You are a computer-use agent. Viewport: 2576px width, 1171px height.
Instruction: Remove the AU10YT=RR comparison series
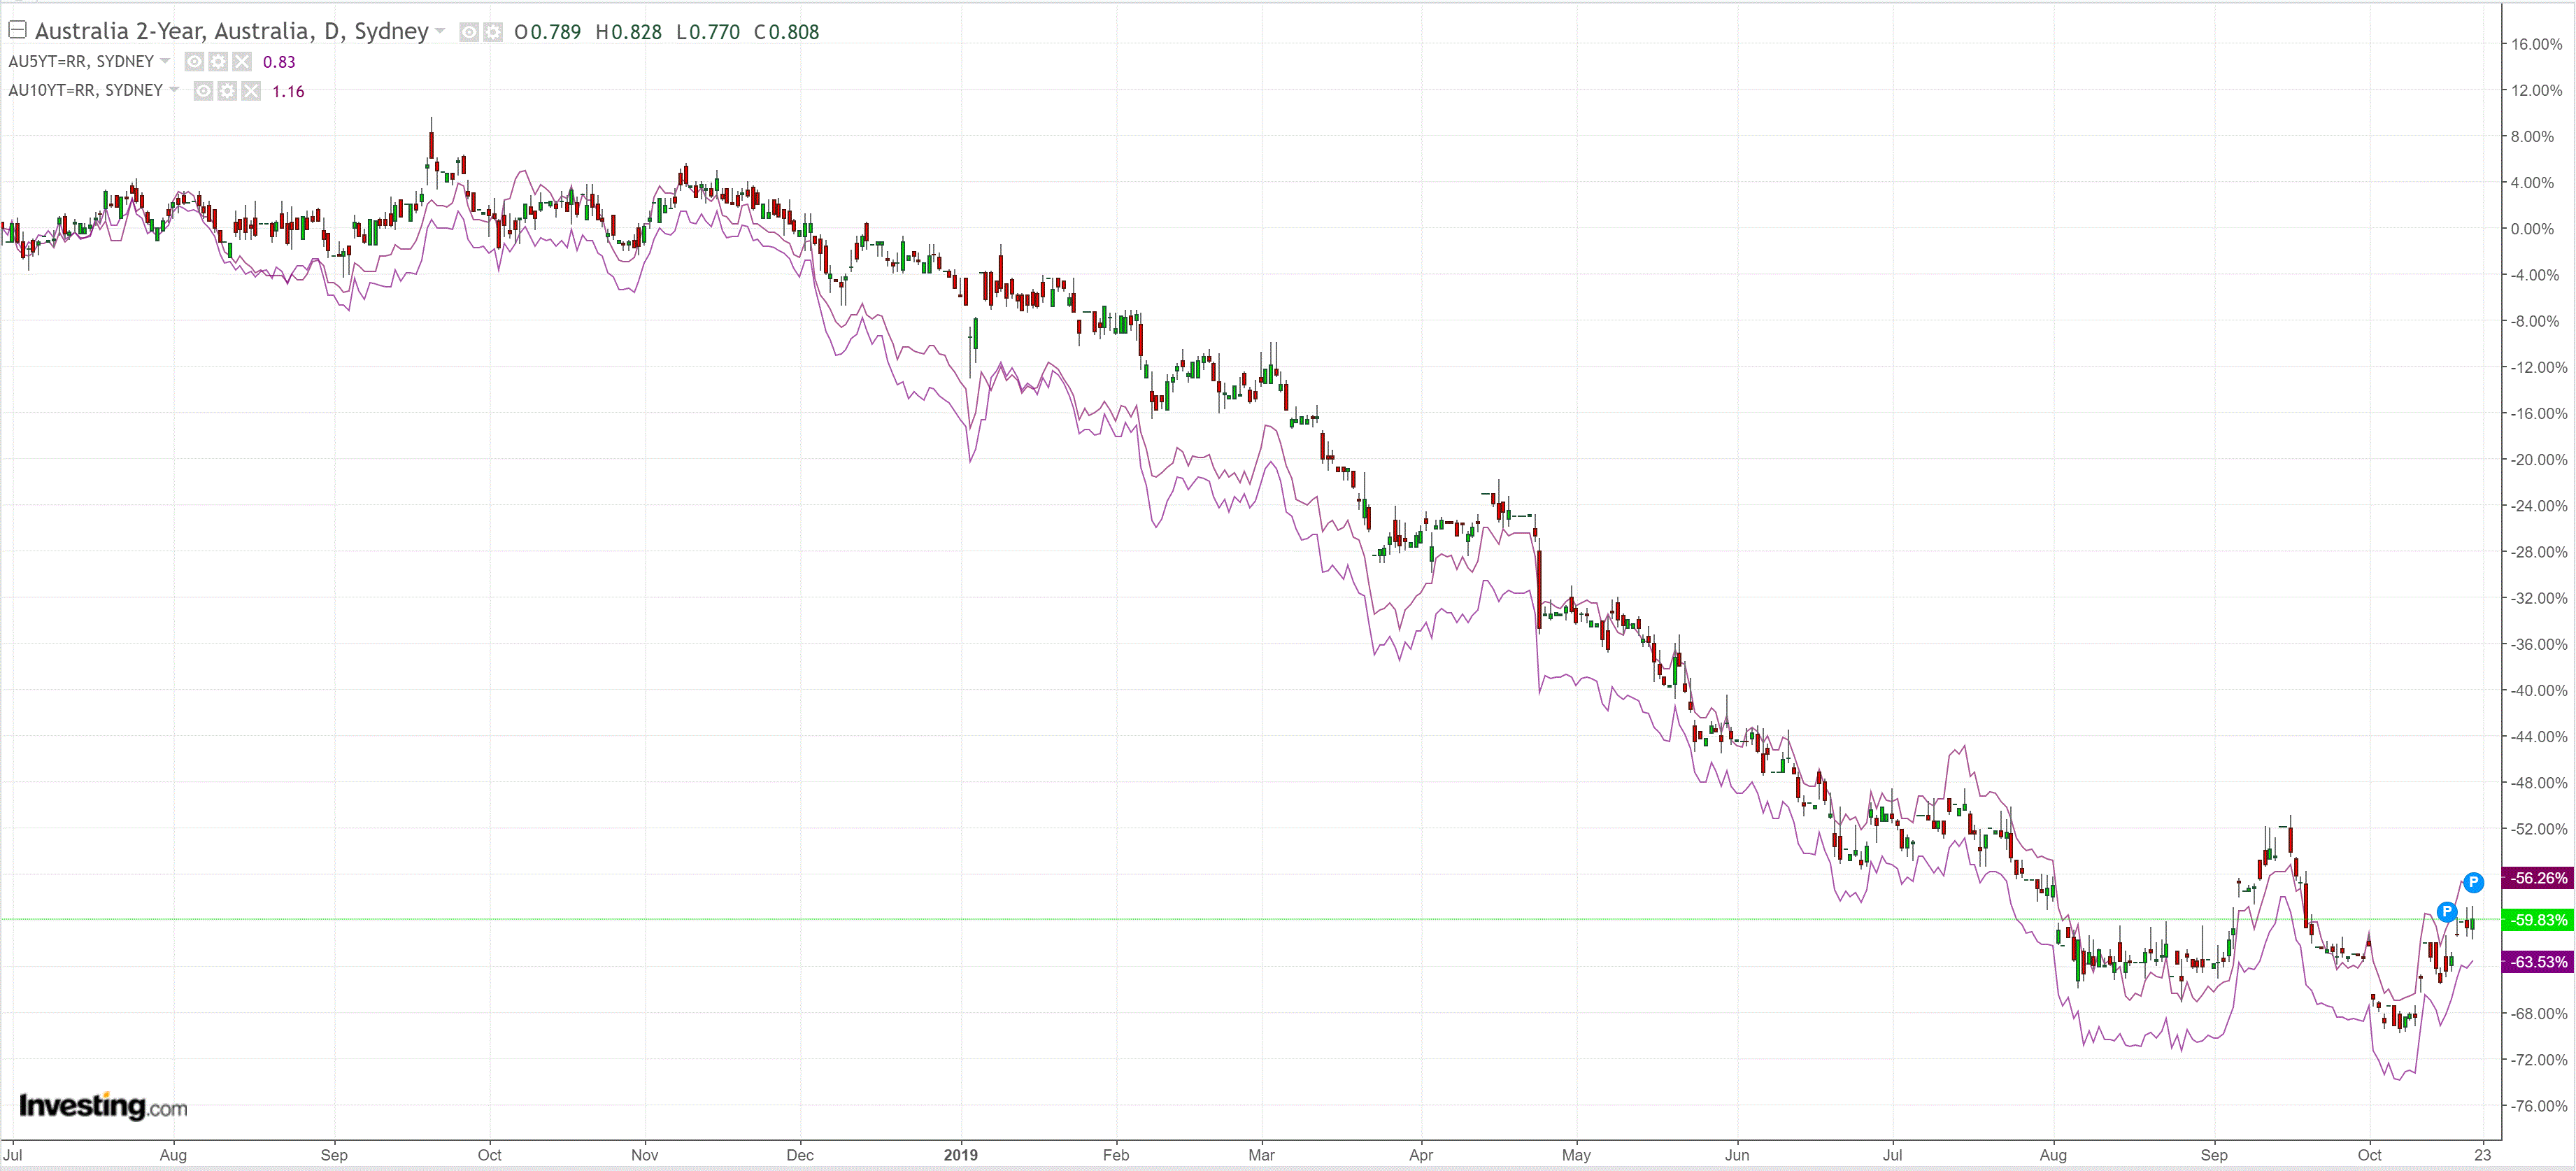click(x=251, y=91)
